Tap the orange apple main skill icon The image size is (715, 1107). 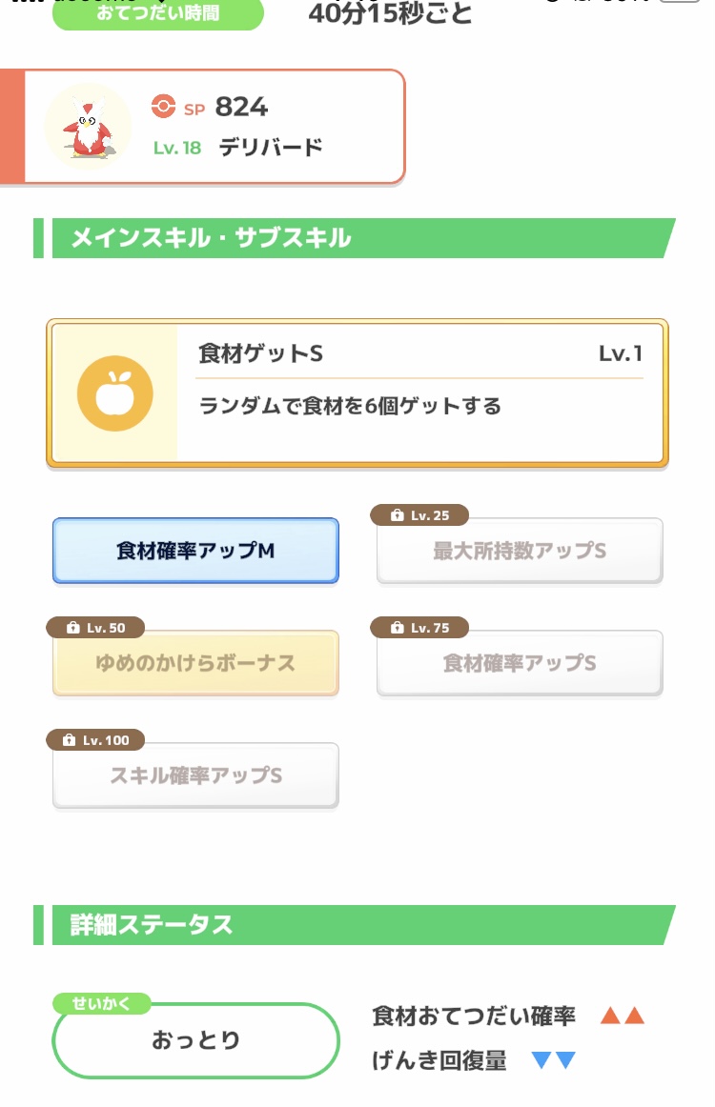[114, 394]
